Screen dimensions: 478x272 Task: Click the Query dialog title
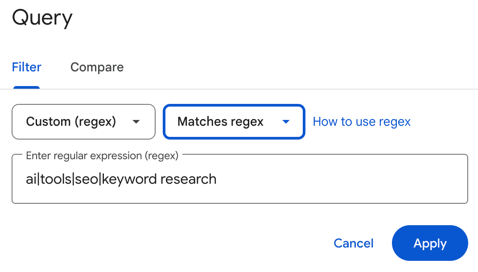[42, 18]
